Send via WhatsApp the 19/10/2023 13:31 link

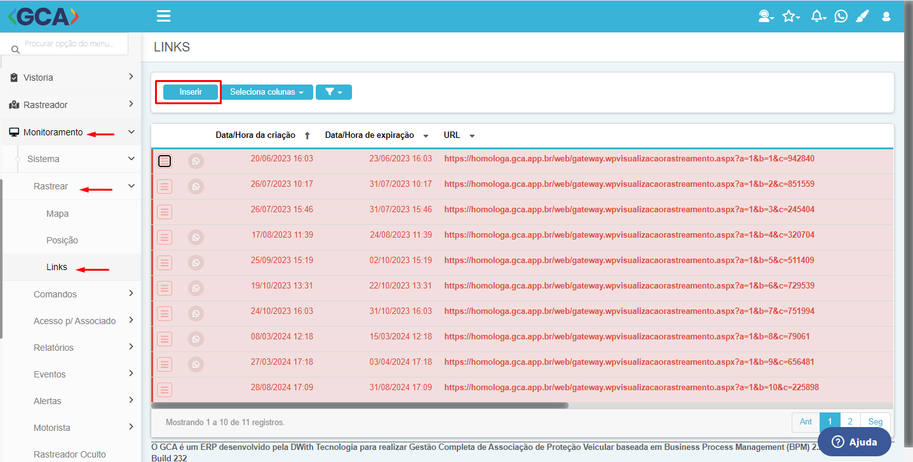coord(196,289)
